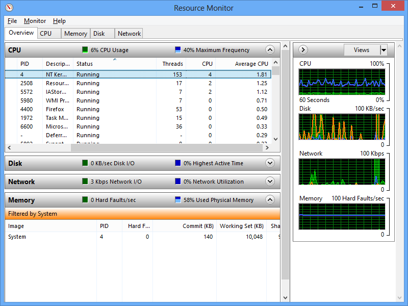Sort Memory table by Commit (KB) header
The image size is (408, 306).
(x=185, y=226)
